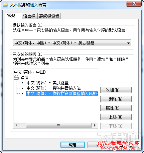Select the 常规 tab
This screenshot has height=153, width=144.
pos(11,15)
